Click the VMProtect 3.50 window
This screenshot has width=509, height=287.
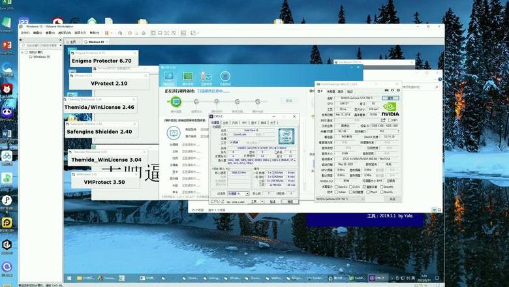point(104,180)
